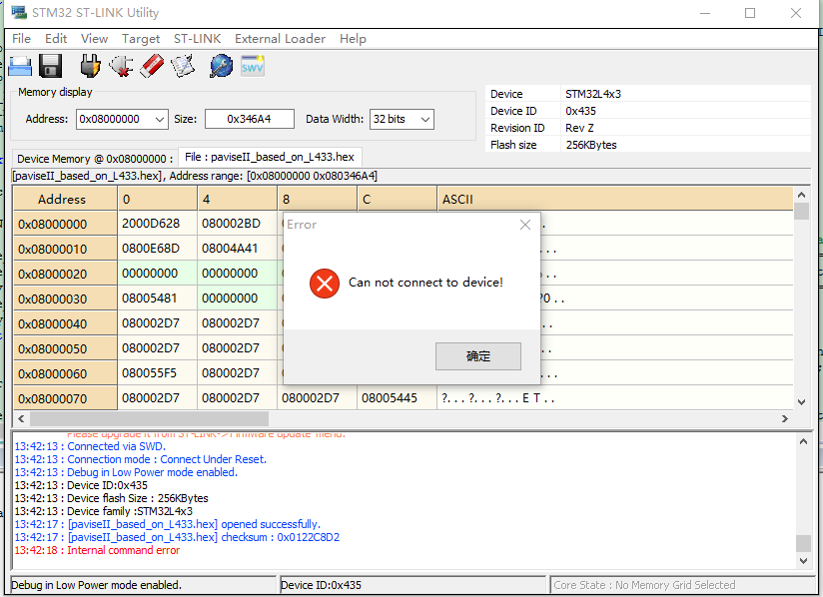Click the Device ID value 0x435 in info panel
Viewport: 823px width, 597px height.
tap(580, 111)
